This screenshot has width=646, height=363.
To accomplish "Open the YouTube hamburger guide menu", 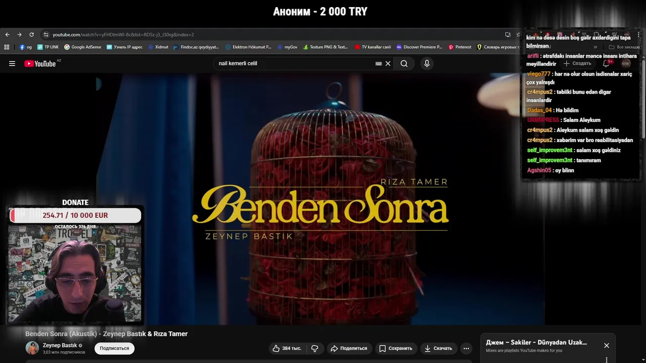I will 12,64.
